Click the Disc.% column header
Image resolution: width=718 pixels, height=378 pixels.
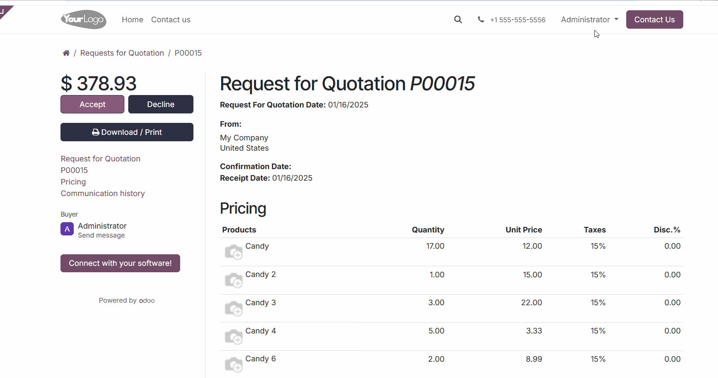[667, 230]
